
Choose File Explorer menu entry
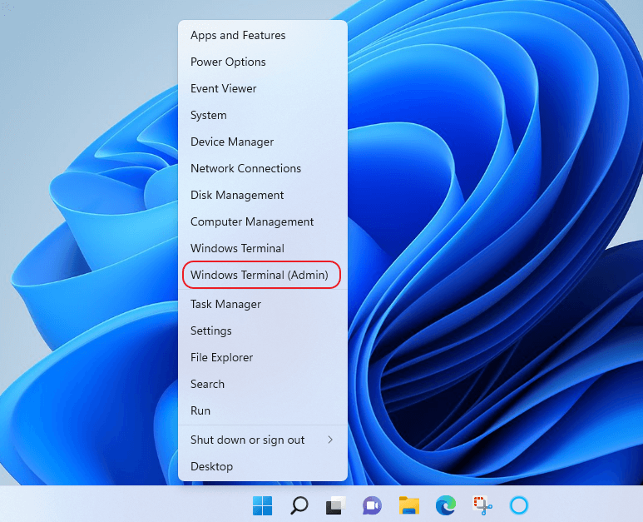tap(263, 357)
